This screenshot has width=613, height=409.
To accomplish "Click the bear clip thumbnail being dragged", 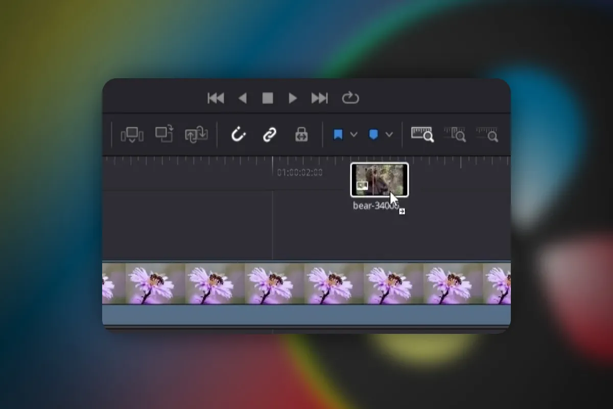I will (380, 179).
